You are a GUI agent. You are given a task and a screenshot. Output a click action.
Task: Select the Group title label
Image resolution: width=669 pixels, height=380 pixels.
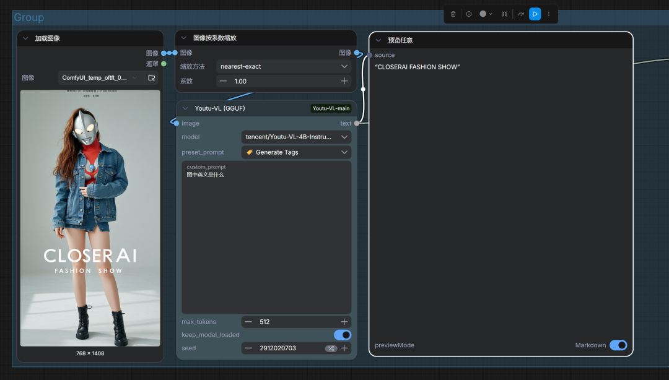point(29,17)
